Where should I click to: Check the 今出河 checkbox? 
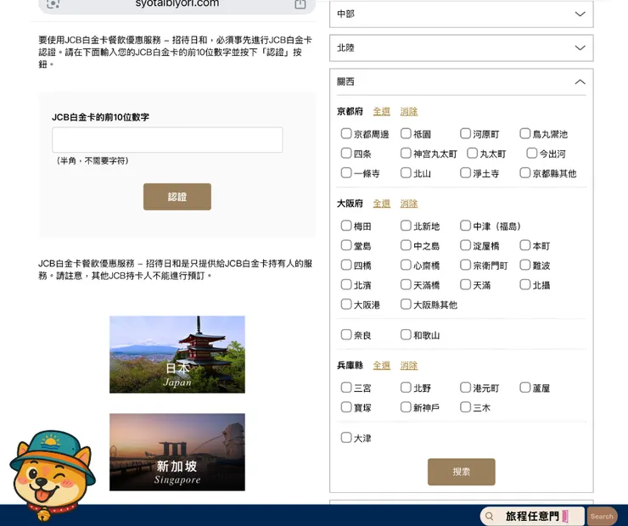[531, 153]
